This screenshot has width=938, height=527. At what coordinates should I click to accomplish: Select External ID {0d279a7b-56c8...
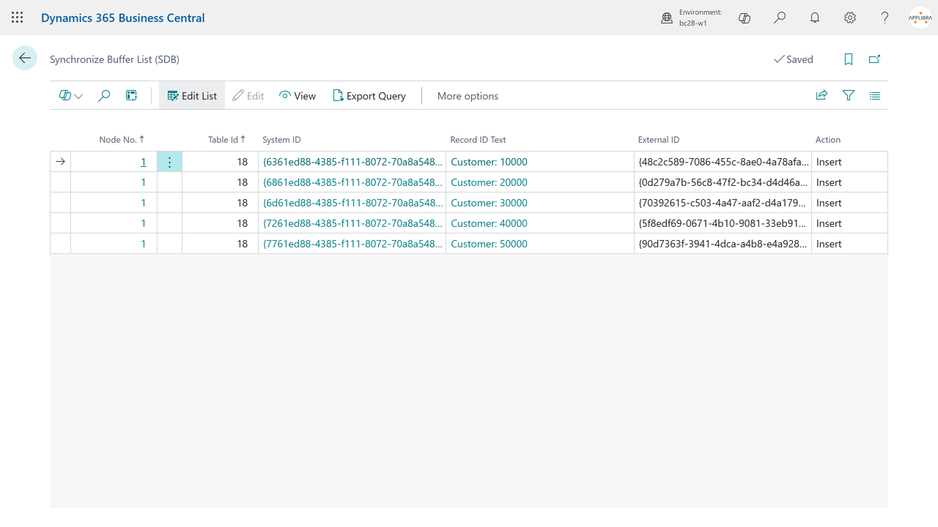coord(723,182)
